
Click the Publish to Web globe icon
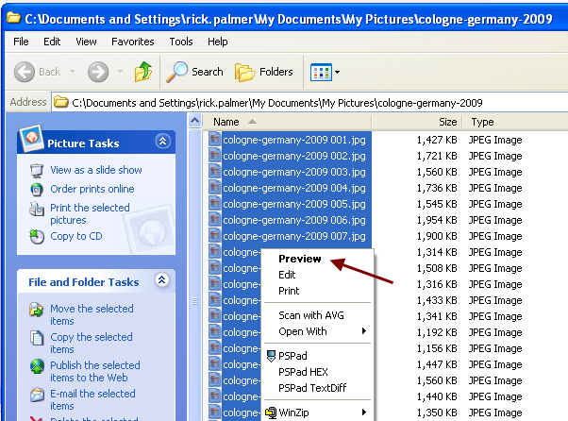(x=37, y=366)
